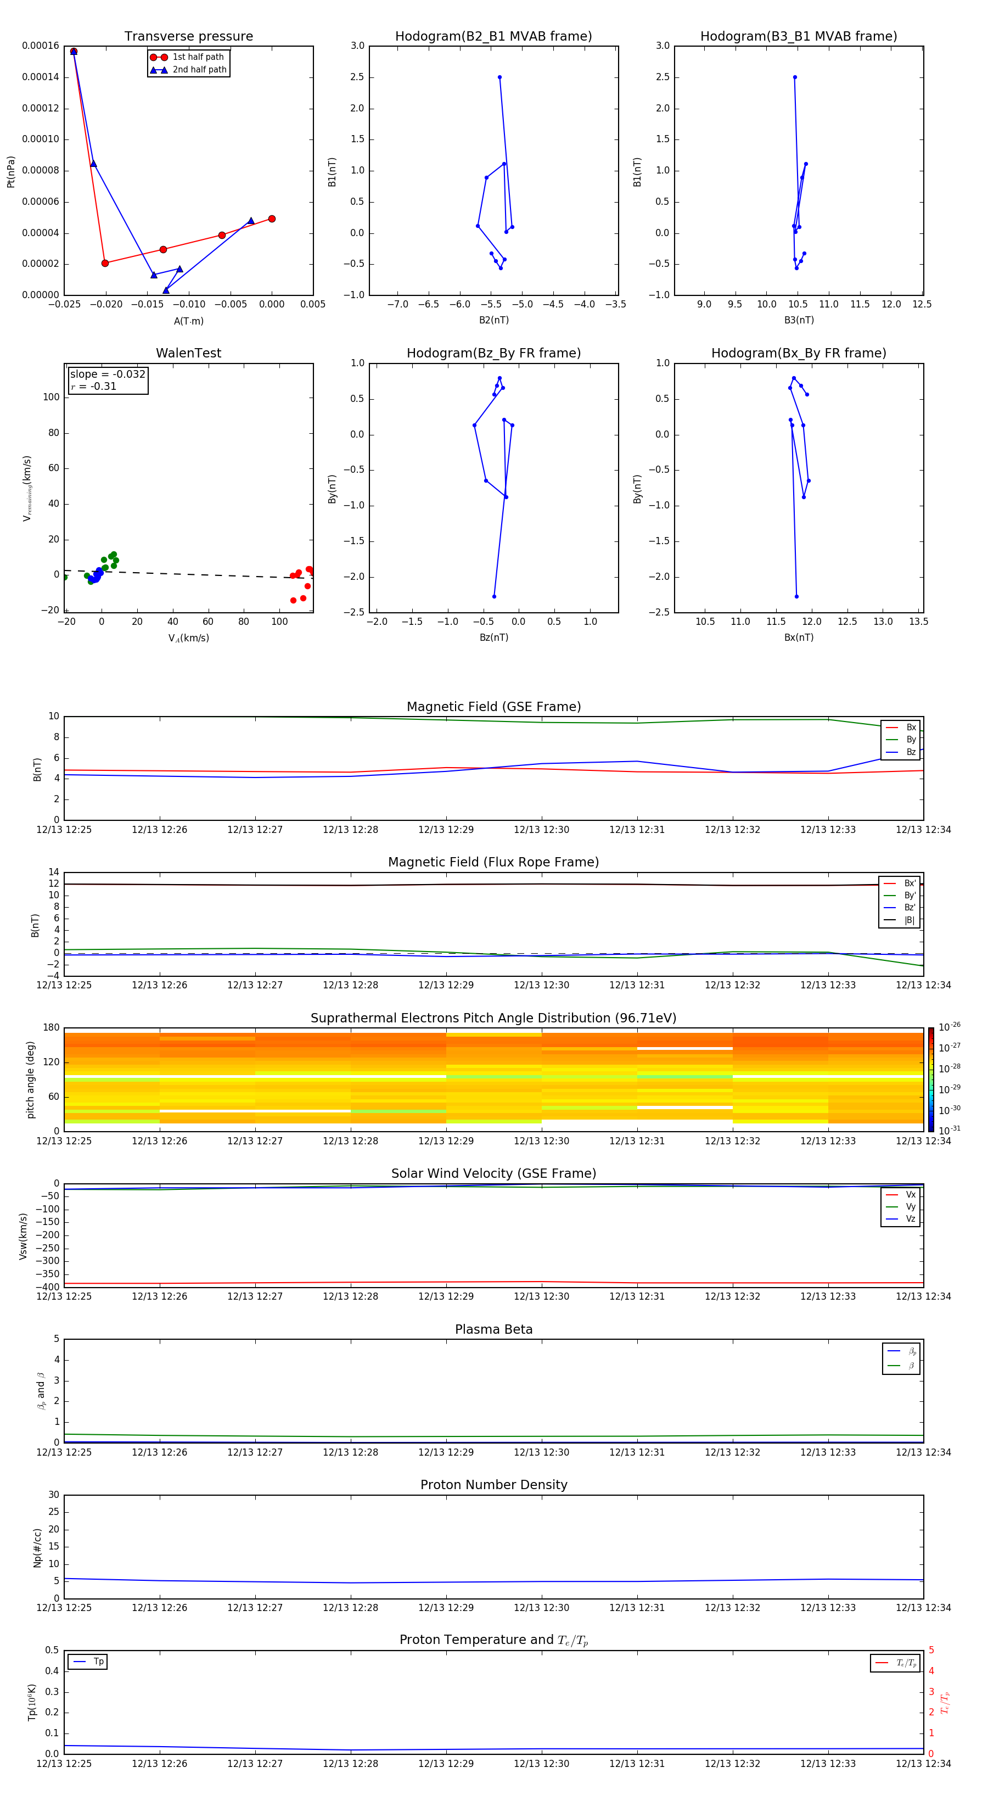Click the Suprathermal Electrons Pitch Angle Distribution title
Screen dimensions: 988x1812
[493, 1019]
